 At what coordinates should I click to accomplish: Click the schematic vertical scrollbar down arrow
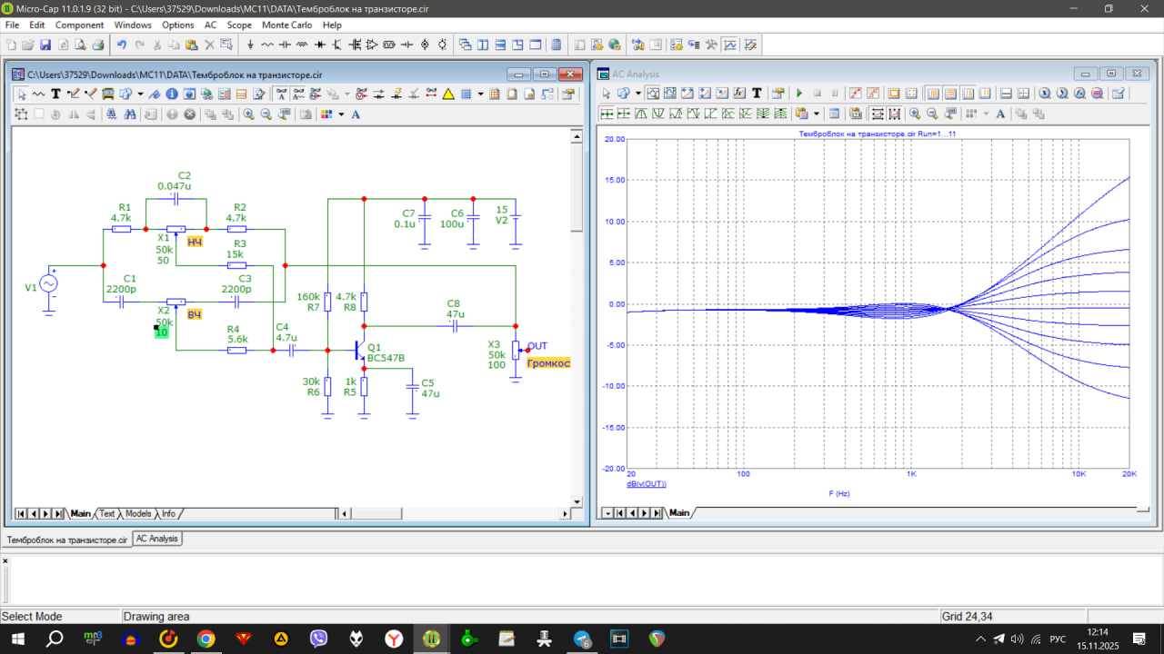click(x=576, y=501)
